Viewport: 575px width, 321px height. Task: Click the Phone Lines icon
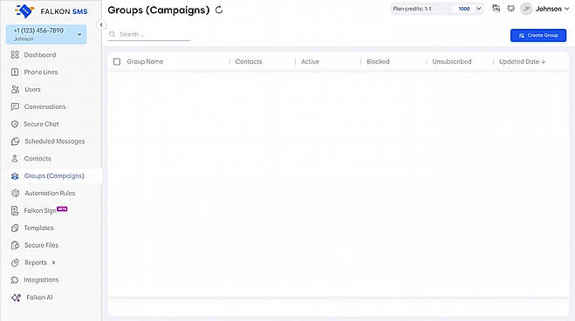(x=15, y=72)
